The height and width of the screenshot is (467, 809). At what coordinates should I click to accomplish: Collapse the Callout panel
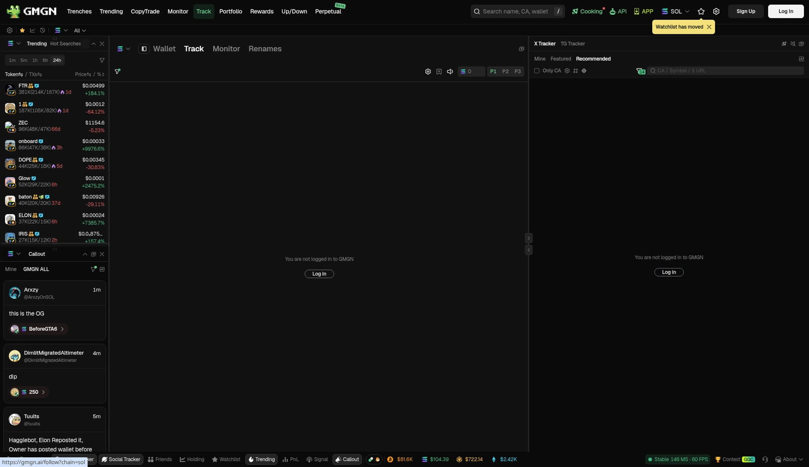tap(85, 254)
